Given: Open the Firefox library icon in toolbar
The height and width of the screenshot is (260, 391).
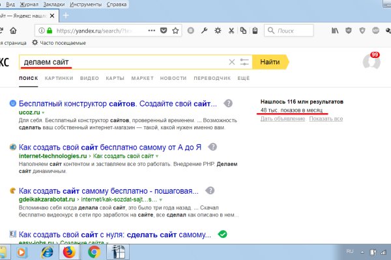Looking at the screenshot, I should (334, 31).
